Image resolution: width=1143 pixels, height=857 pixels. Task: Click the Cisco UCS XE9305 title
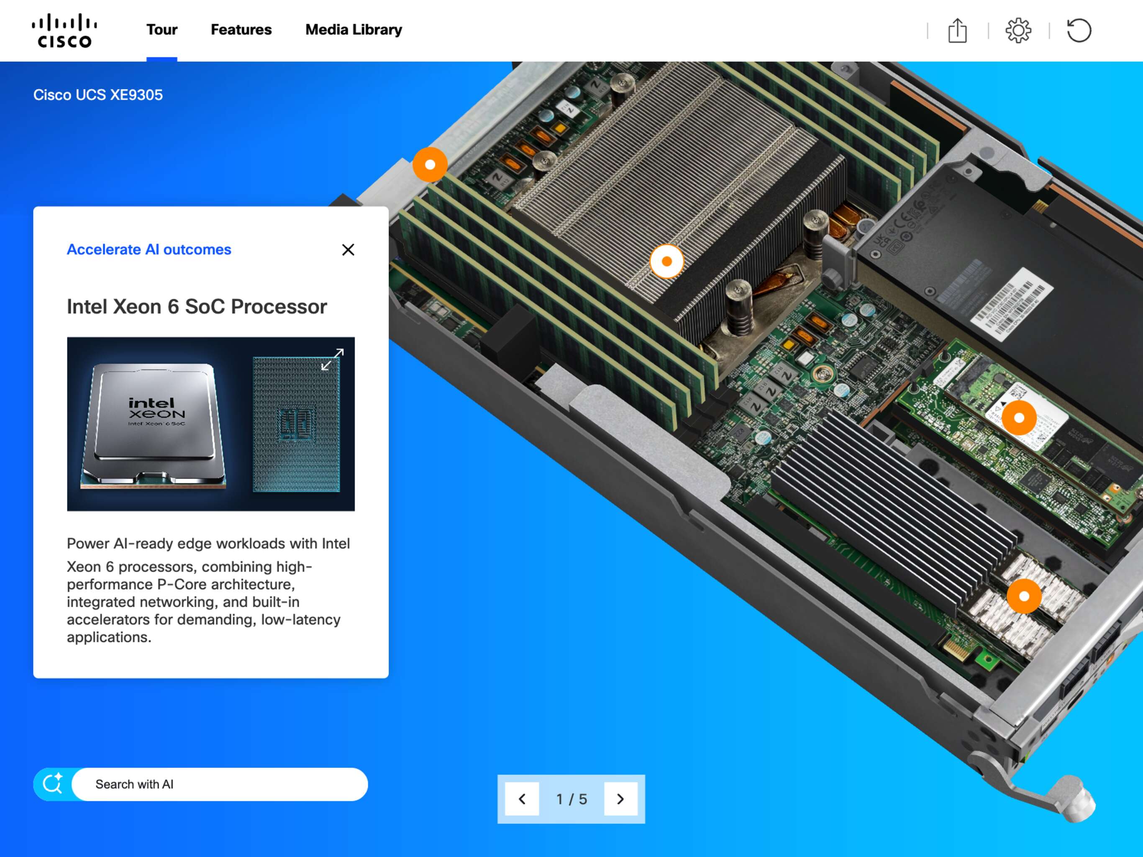coord(98,95)
